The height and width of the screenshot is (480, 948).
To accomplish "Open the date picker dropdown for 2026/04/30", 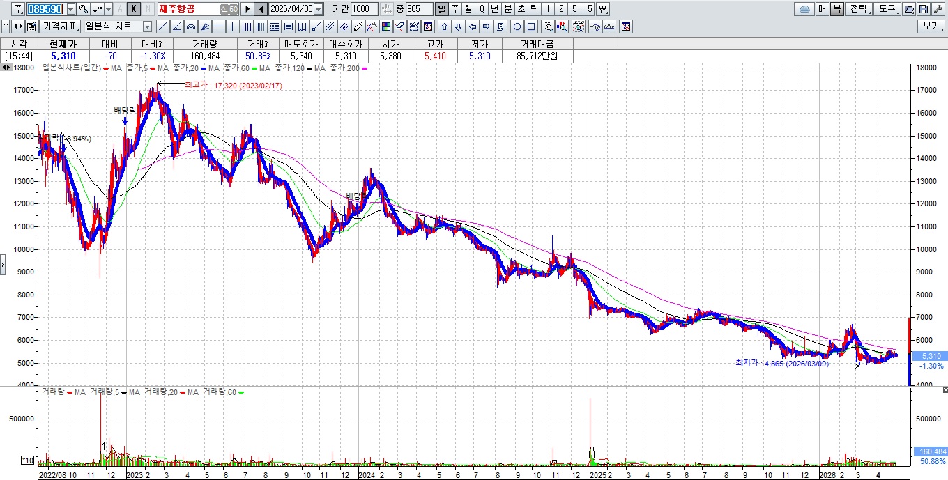I will pyautogui.click(x=319, y=9).
